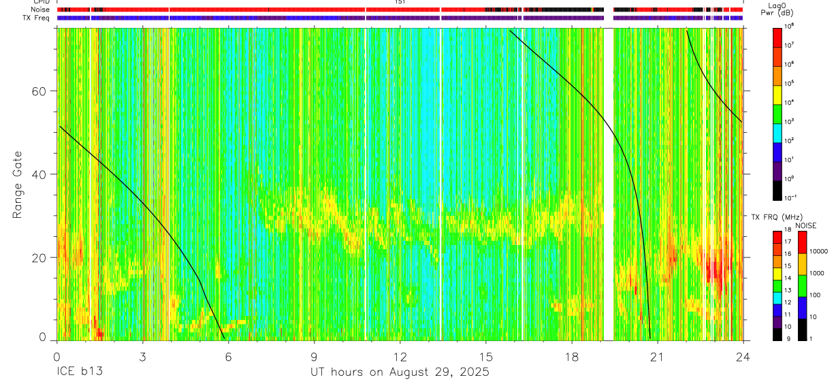This screenshot has width=836, height=386.
Task: Click the blue TX Freq strip above the plot
Action: (x=400, y=18)
